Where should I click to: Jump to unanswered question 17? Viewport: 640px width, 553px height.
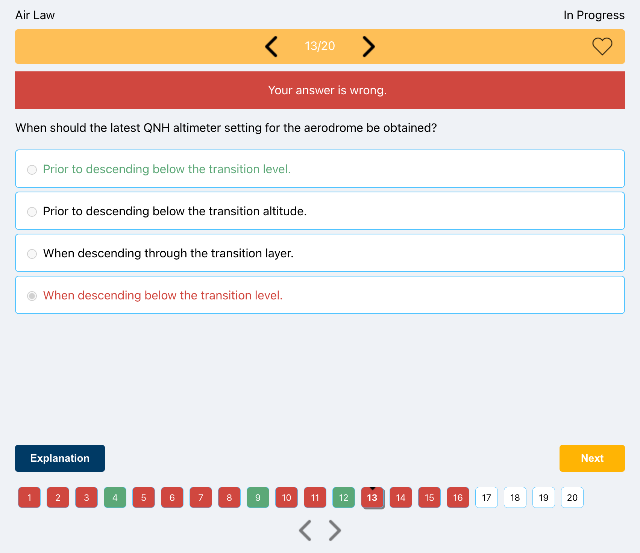(486, 497)
